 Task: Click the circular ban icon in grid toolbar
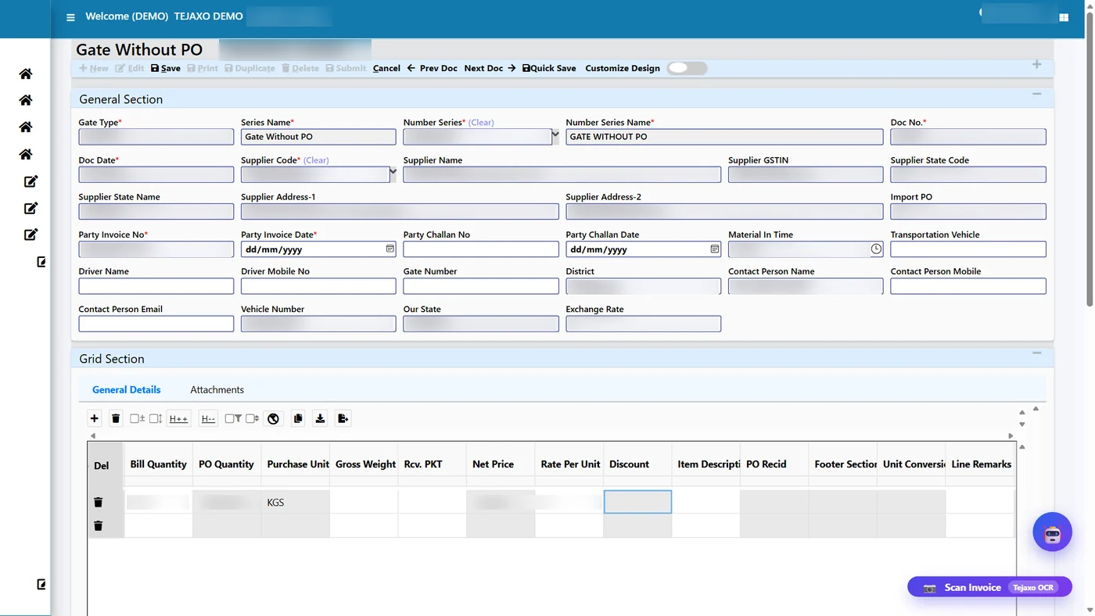tap(273, 419)
